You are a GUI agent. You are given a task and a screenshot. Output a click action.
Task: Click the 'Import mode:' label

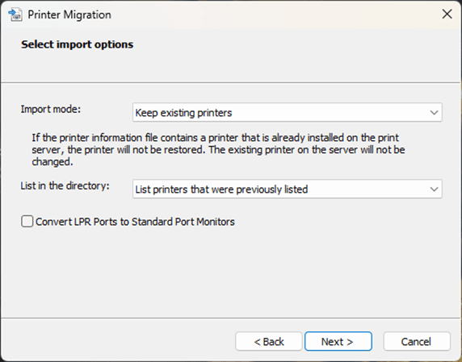[51, 109]
